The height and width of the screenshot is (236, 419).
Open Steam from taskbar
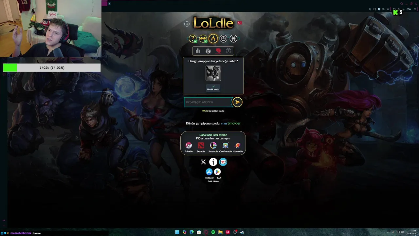[242, 232]
